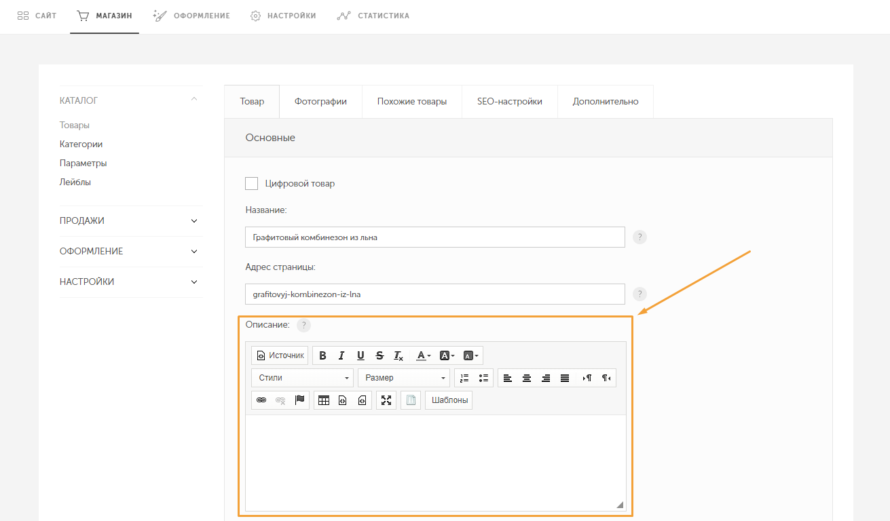
Task: Open Категории in the catalog sidebar
Action: [81, 144]
